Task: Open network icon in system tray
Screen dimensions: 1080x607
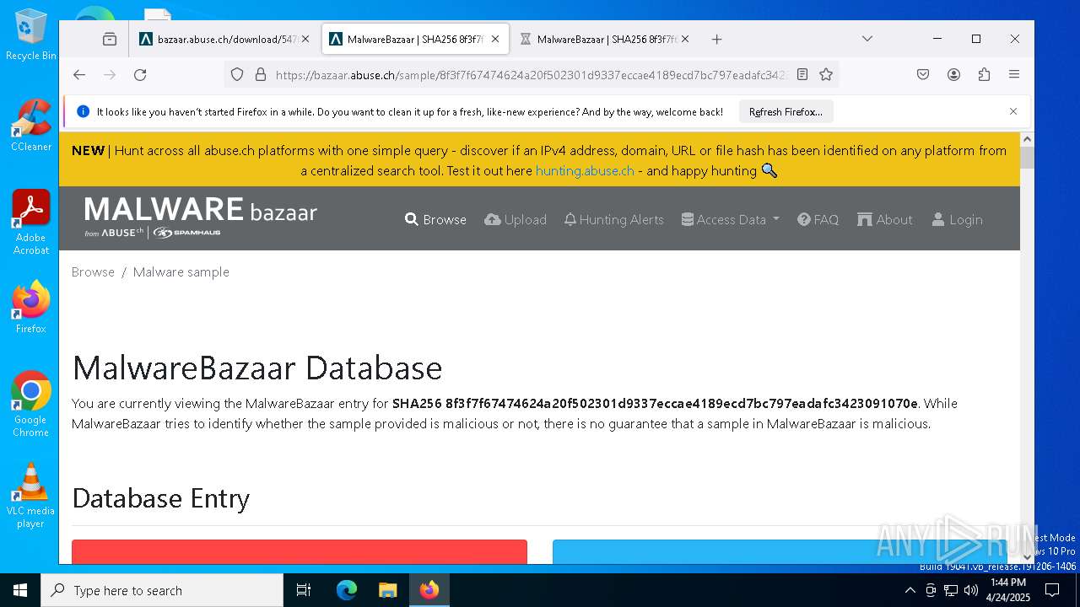Action: click(x=951, y=590)
